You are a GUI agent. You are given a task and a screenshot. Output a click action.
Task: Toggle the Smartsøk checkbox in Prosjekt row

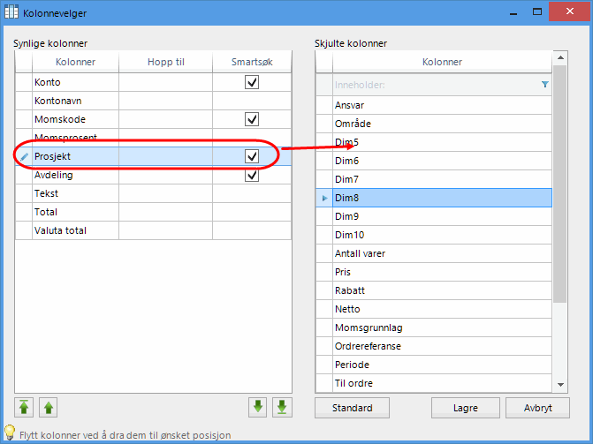(x=252, y=156)
